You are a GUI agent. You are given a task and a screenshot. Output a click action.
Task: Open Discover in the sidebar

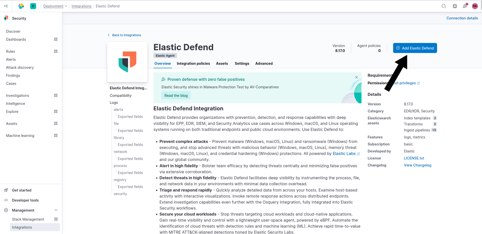point(13,31)
